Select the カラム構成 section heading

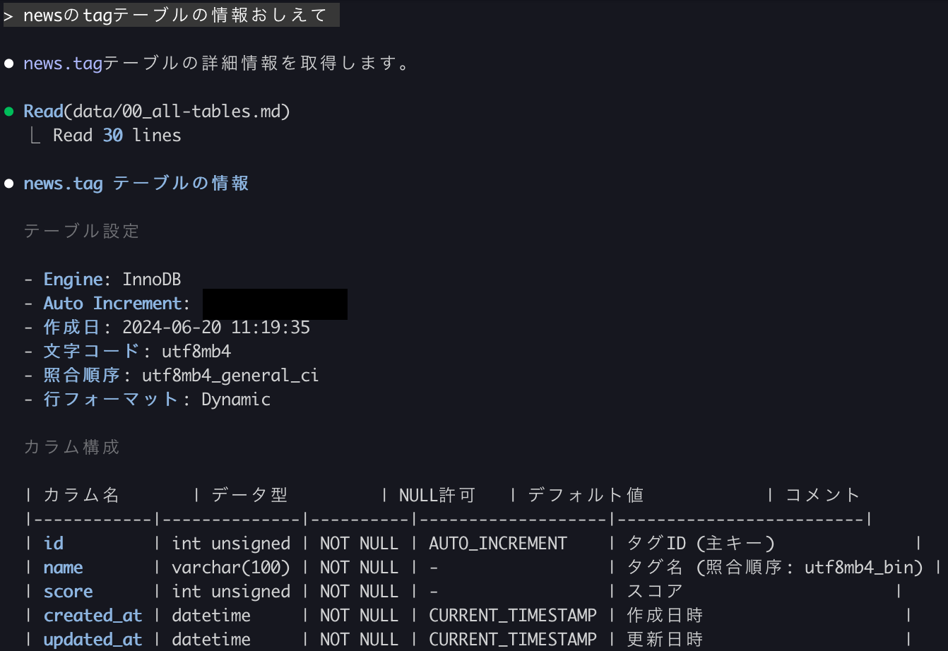click(x=71, y=448)
